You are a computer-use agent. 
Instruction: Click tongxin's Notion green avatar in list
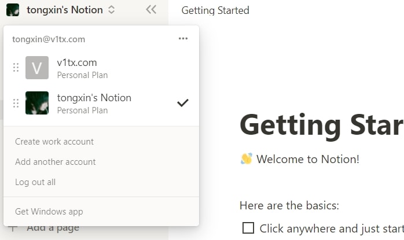(x=37, y=103)
